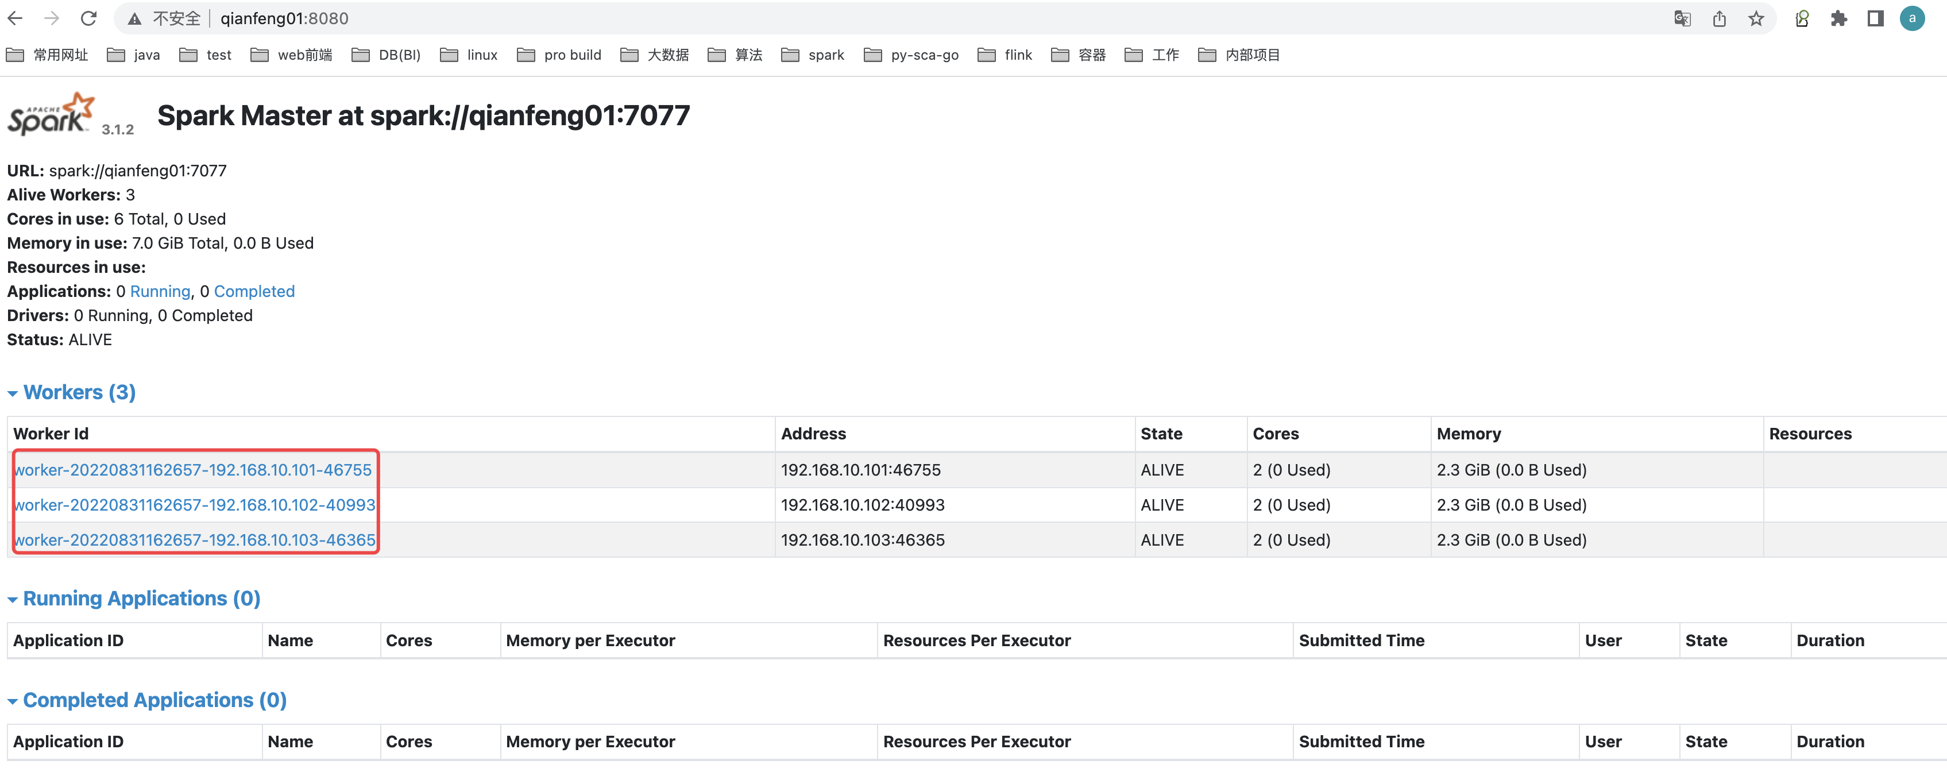Click the Alive Workers: 3 line
1947x780 pixels.
[x=71, y=195]
